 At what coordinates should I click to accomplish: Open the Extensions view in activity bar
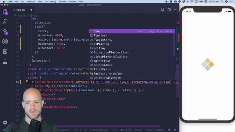5,52
